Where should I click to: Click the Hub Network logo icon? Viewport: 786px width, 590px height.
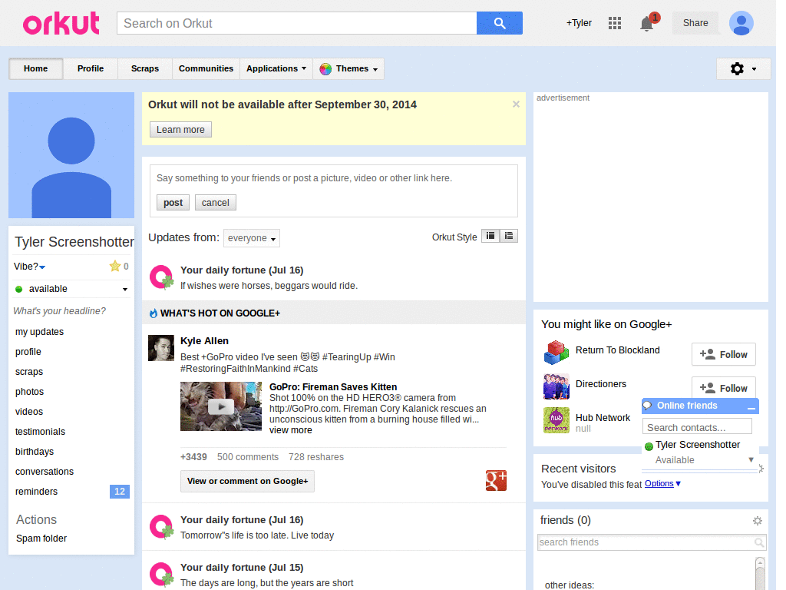(x=556, y=420)
